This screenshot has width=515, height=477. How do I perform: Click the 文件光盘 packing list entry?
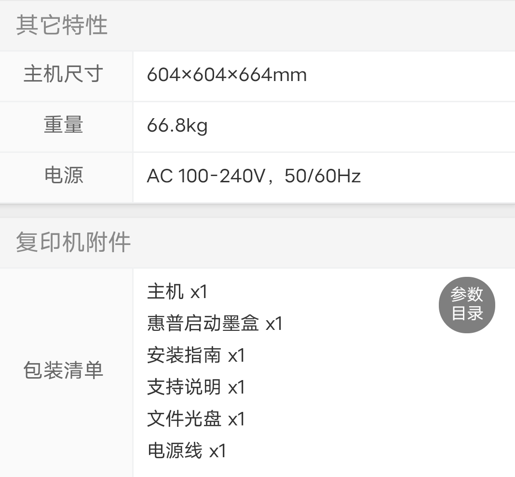pyautogui.click(x=196, y=419)
